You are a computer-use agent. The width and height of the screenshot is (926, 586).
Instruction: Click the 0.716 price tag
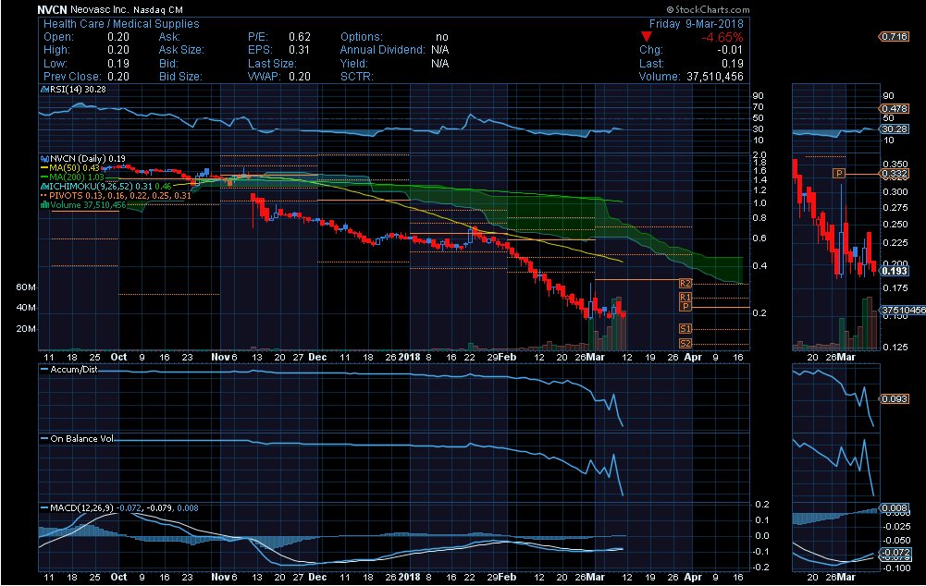[x=895, y=37]
